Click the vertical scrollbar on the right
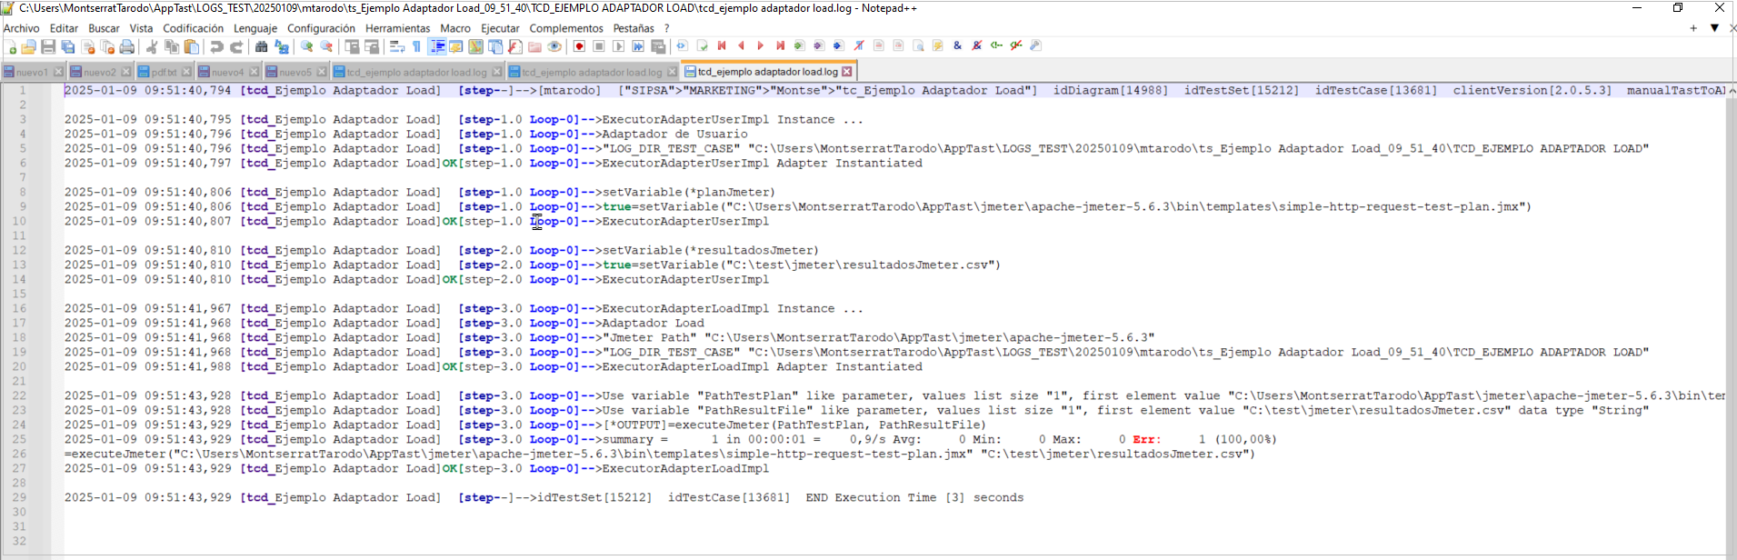Image resolution: width=1737 pixels, height=560 pixels. click(x=1731, y=318)
